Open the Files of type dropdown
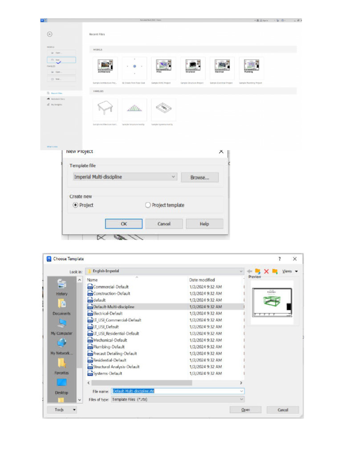The height and width of the screenshot is (456, 342). [x=178, y=399]
